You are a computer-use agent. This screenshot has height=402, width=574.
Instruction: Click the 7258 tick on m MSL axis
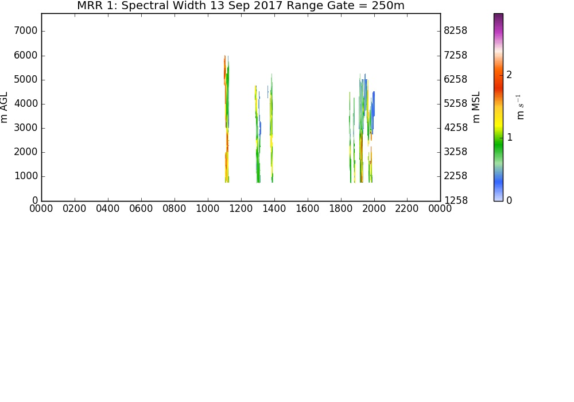tap(455, 55)
